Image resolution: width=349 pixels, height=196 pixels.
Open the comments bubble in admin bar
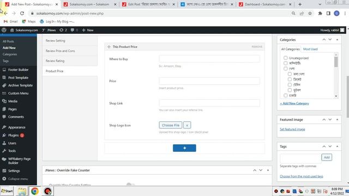(74, 30)
